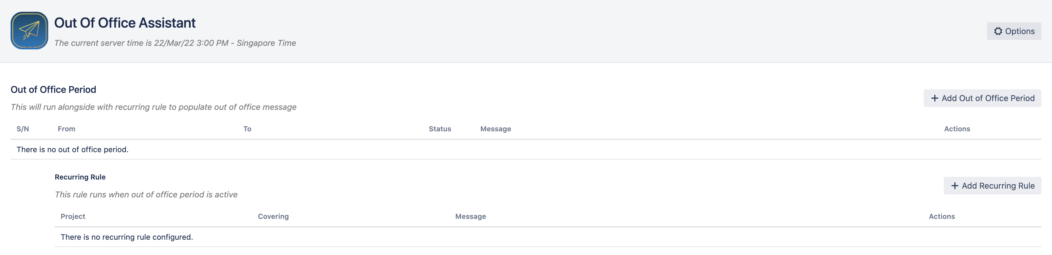
Task: Click the From column header
Action: point(66,129)
